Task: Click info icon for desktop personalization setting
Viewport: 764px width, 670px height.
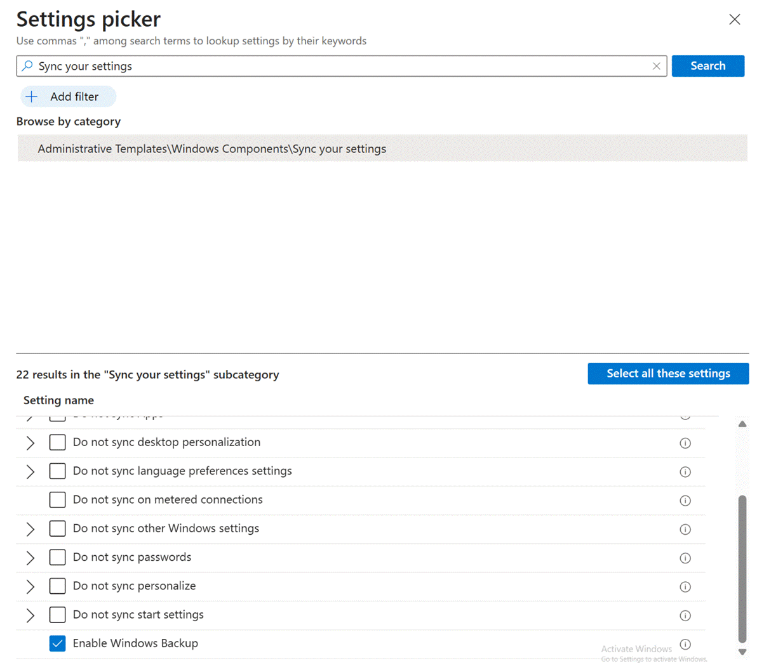Action: [685, 443]
